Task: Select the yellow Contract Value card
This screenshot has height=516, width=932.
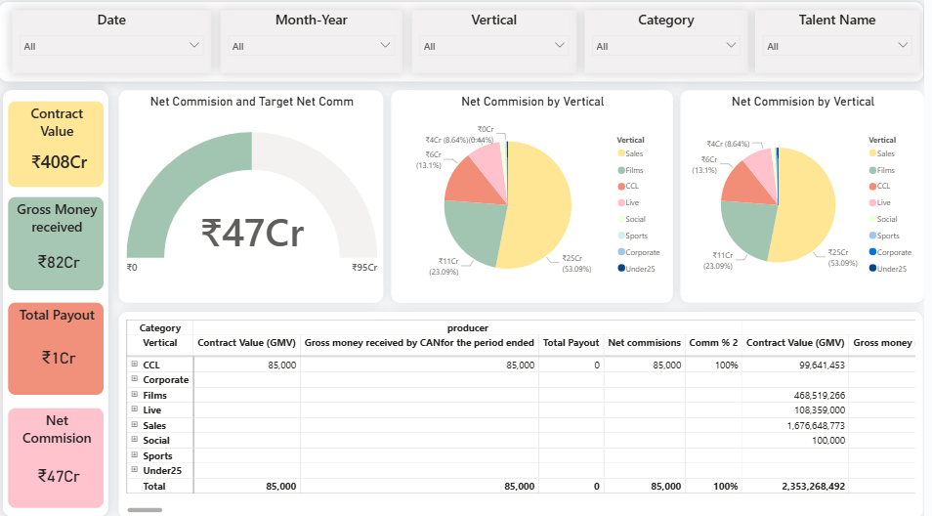Action: click(x=56, y=144)
